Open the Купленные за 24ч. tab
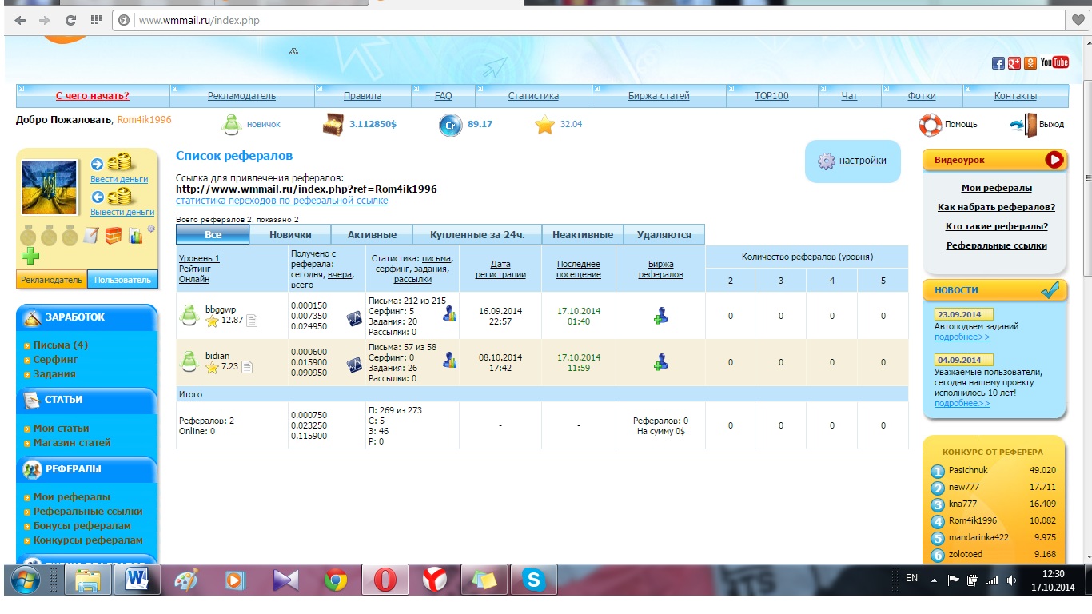The image size is (1092, 614). [477, 234]
